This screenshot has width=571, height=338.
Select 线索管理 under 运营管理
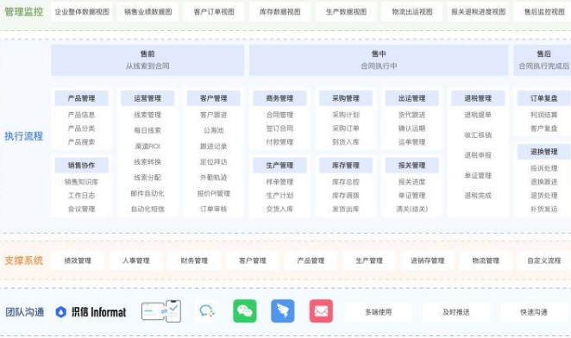point(147,115)
